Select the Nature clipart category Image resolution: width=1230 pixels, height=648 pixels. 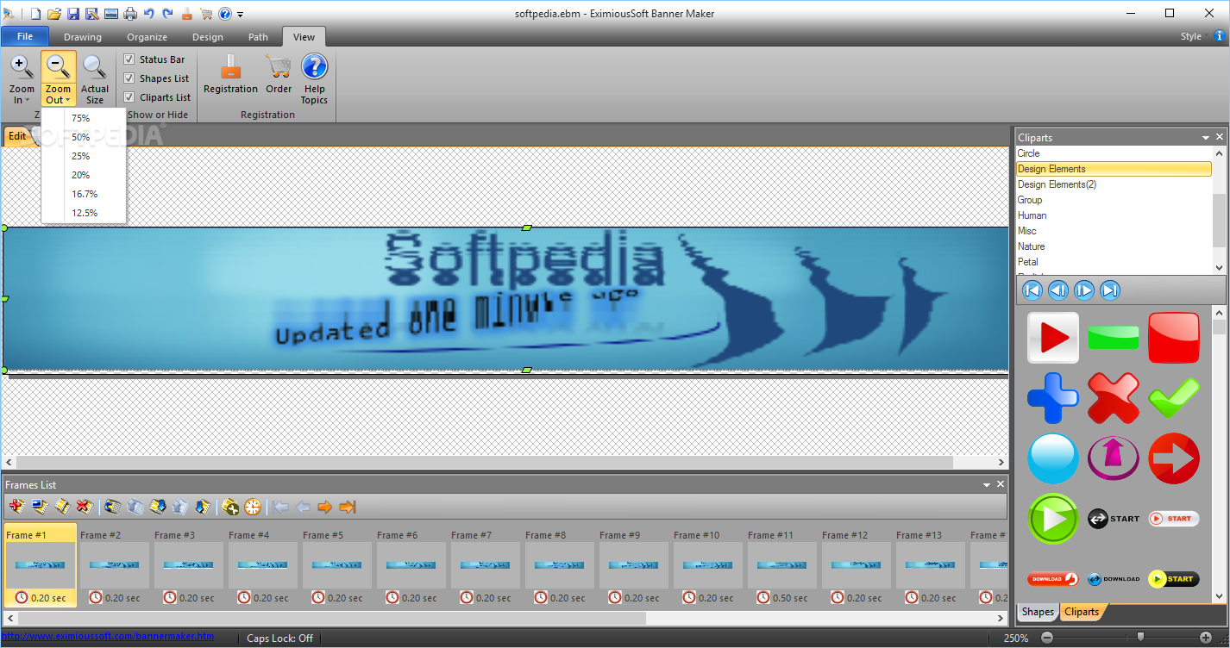[1114, 246]
